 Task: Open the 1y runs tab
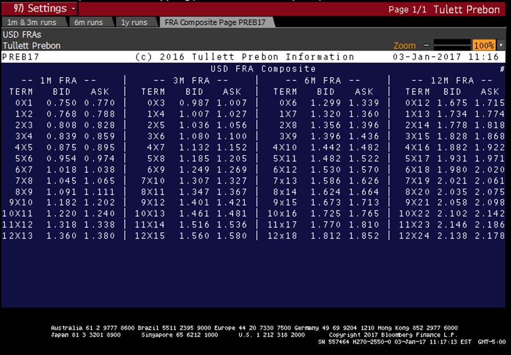click(134, 22)
